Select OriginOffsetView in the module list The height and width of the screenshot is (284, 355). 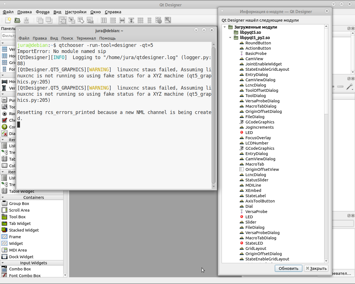(262, 169)
